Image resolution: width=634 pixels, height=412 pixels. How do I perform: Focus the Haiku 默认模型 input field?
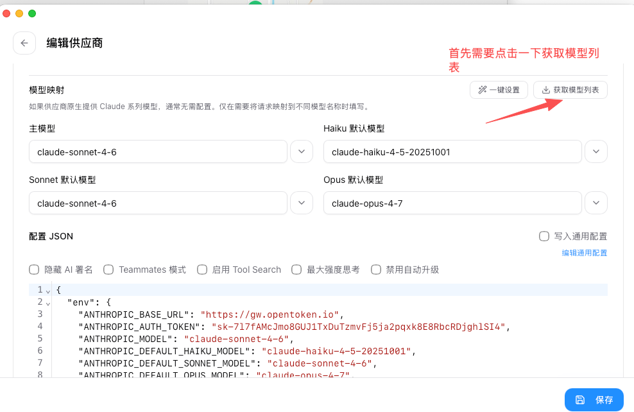(452, 151)
